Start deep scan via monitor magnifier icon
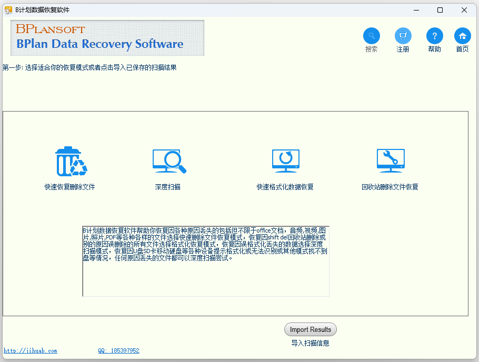479x362 pixels. [169, 162]
